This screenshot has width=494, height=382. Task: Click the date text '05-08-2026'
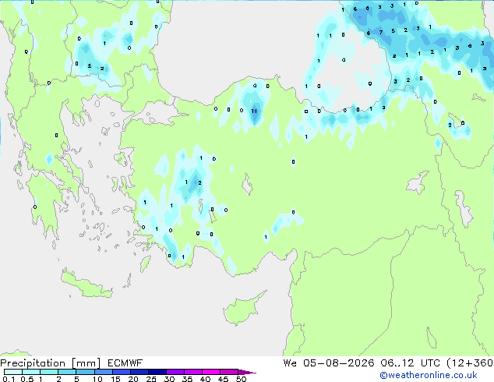pyautogui.click(x=339, y=363)
